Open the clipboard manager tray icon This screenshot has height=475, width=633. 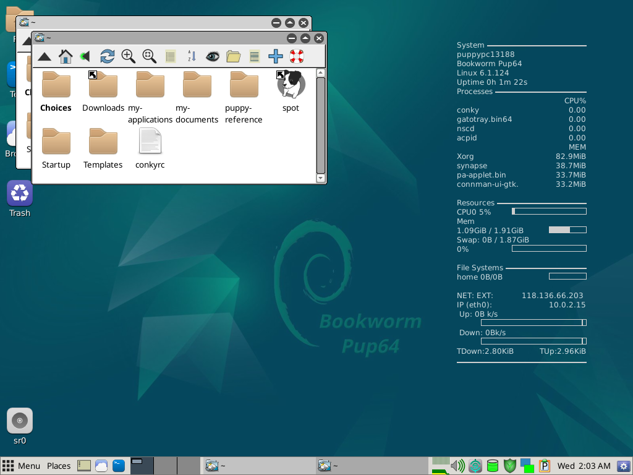tap(545, 466)
